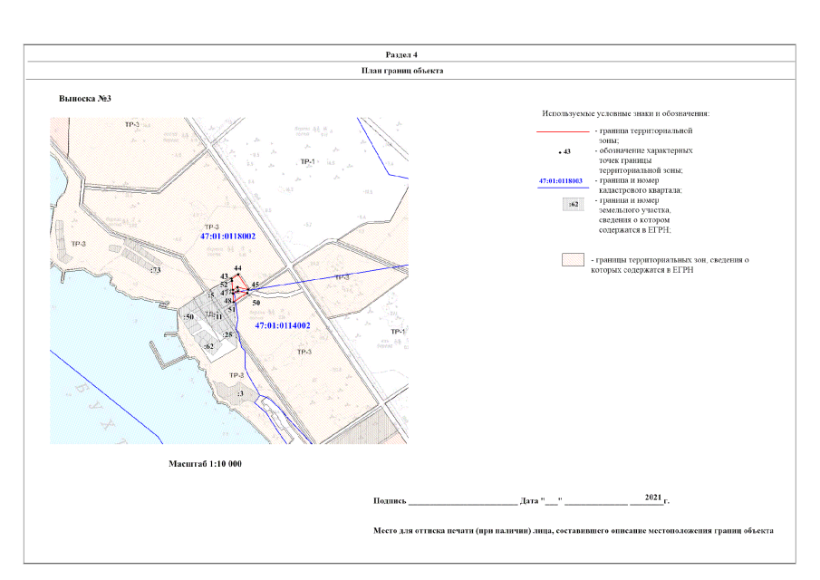This screenshot has height=580, width=820.
Task: Click the "Выноска №3" heading
Action: pos(84,98)
